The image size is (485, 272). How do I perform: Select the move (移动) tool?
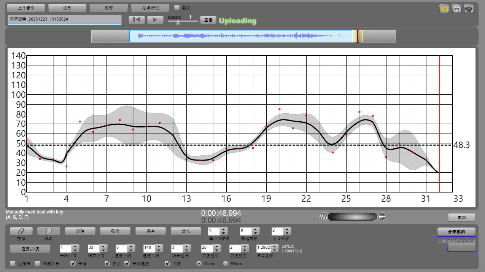[48, 231]
